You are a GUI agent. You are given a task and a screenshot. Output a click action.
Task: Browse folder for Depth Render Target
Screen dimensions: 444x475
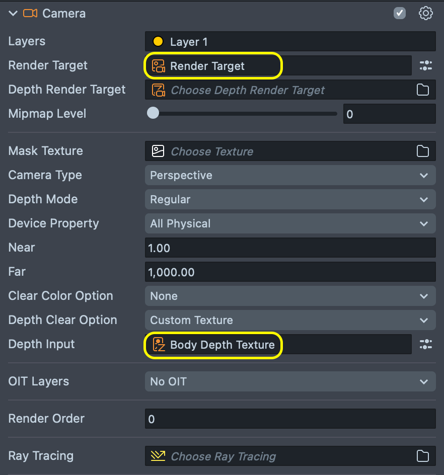(x=423, y=90)
